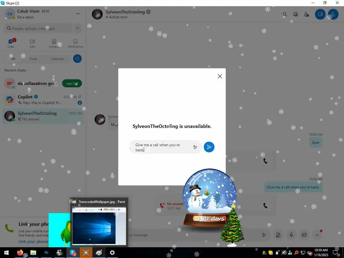
Task: Select the Channels filter
Action: click(58, 59)
